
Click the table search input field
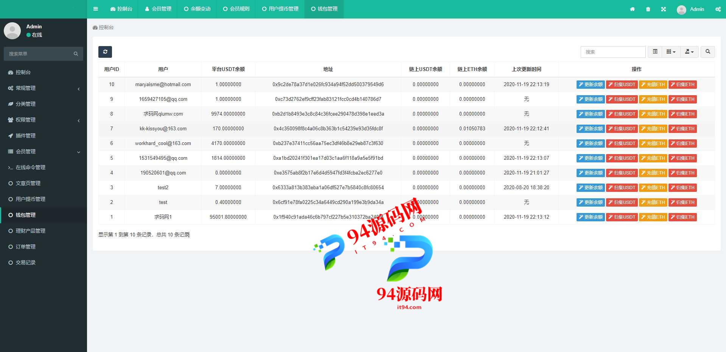[613, 52]
